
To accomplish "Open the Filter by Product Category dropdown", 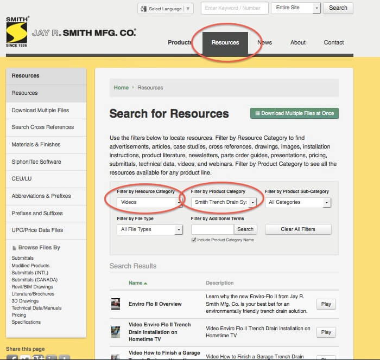I will [x=223, y=202].
